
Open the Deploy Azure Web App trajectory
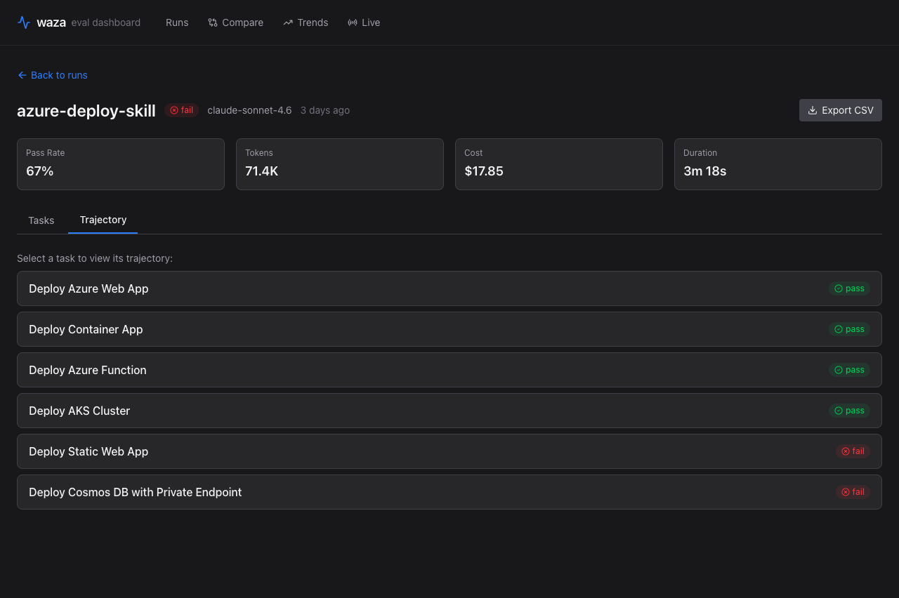(x=88, y=288)
